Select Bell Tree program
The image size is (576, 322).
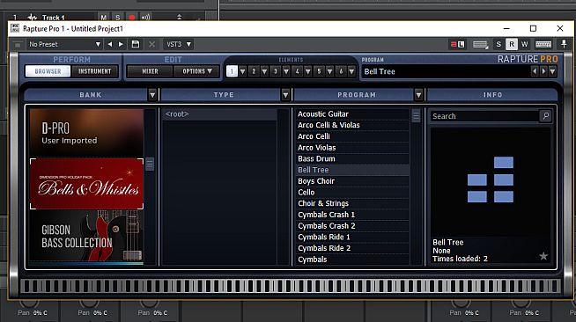point(352,170)
